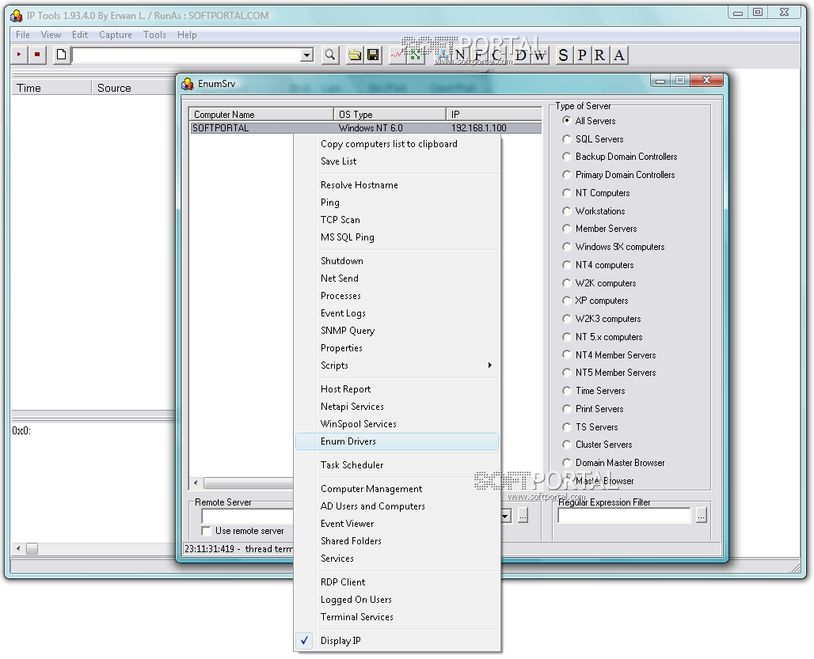Viewport: 814px width, 659px height.
Task: Click the W toolbar button
Action: [x=539, y=55]
